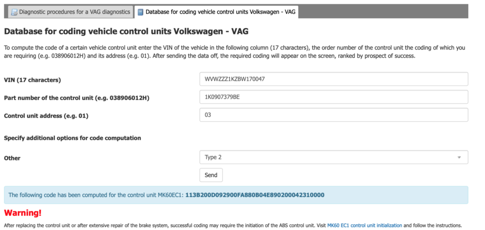Click the red Warning! heading
Screen dimensions: 485x230
pyautogui.click(x=23, y=212)
